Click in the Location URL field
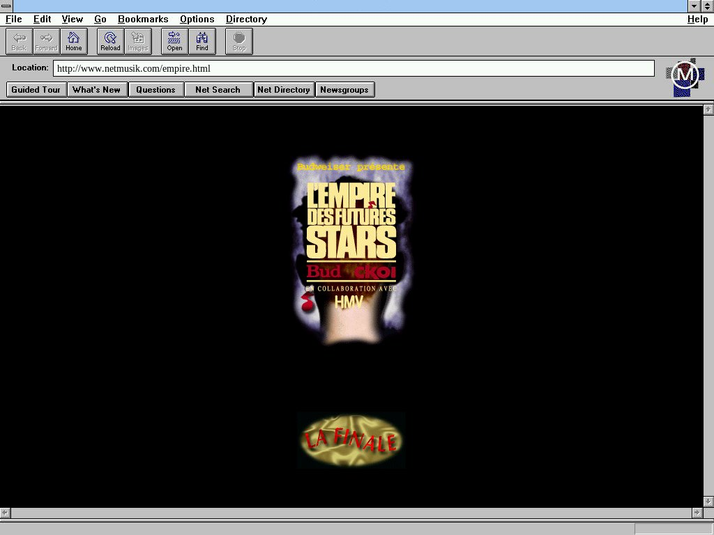 coord(354,68)
